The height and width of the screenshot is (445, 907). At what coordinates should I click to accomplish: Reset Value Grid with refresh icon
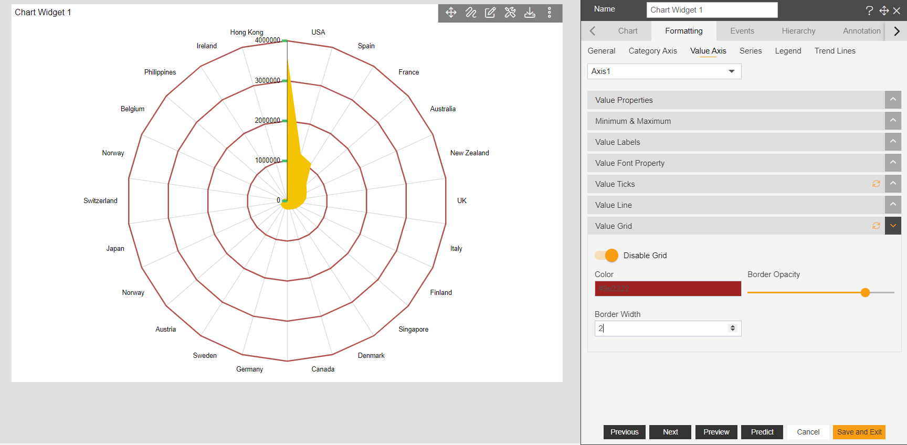[x=876, y=226]
